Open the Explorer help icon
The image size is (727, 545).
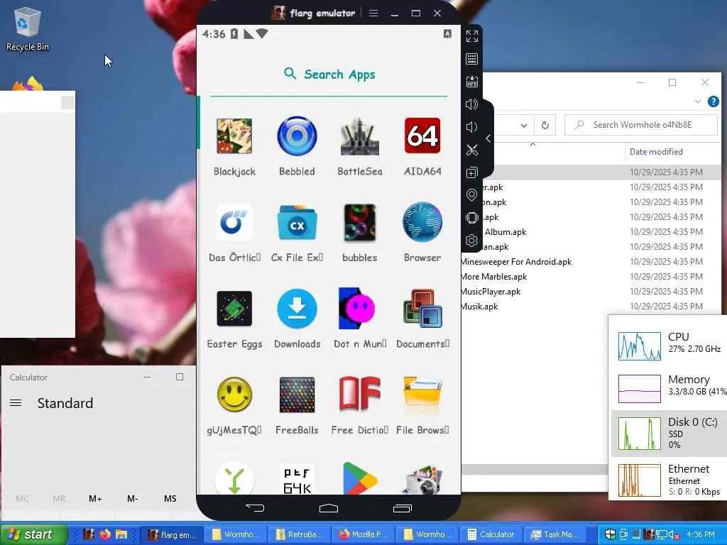point(713,101)
